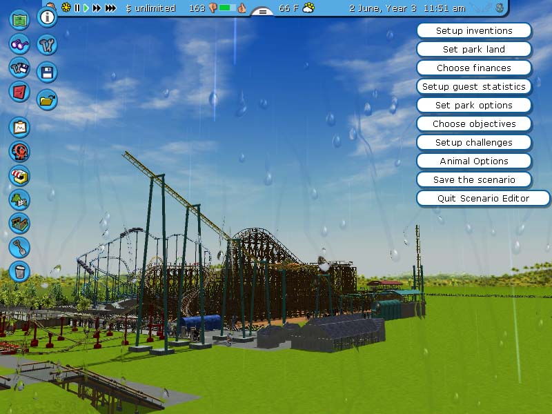Viewport: 552px width, 414px height.
Task: Open Set park land
Action: click(474, 49)
